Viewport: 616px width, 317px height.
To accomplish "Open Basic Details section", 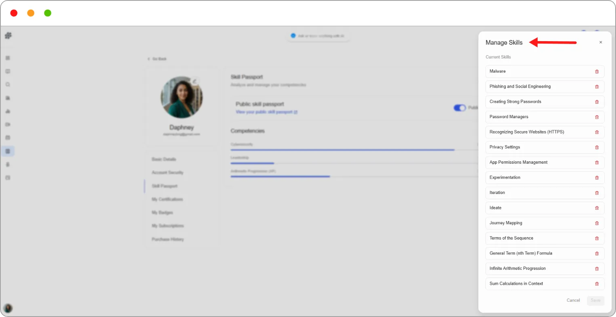I will tap(164, 159).
